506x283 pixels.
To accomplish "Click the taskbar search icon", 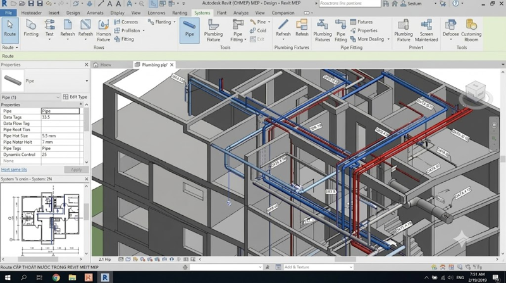I will [x=23, y=277].
